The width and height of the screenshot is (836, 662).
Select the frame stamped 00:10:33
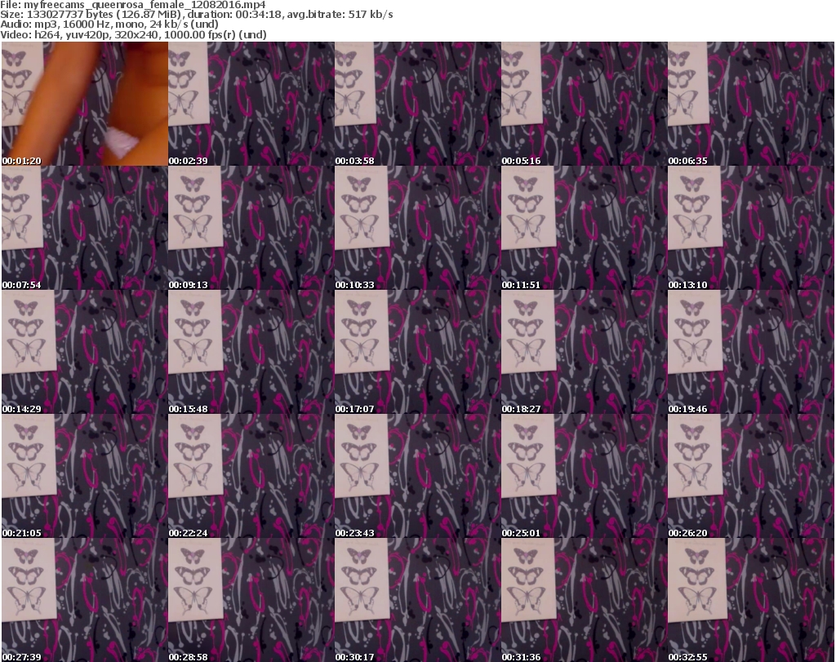(x=417, y=228)
